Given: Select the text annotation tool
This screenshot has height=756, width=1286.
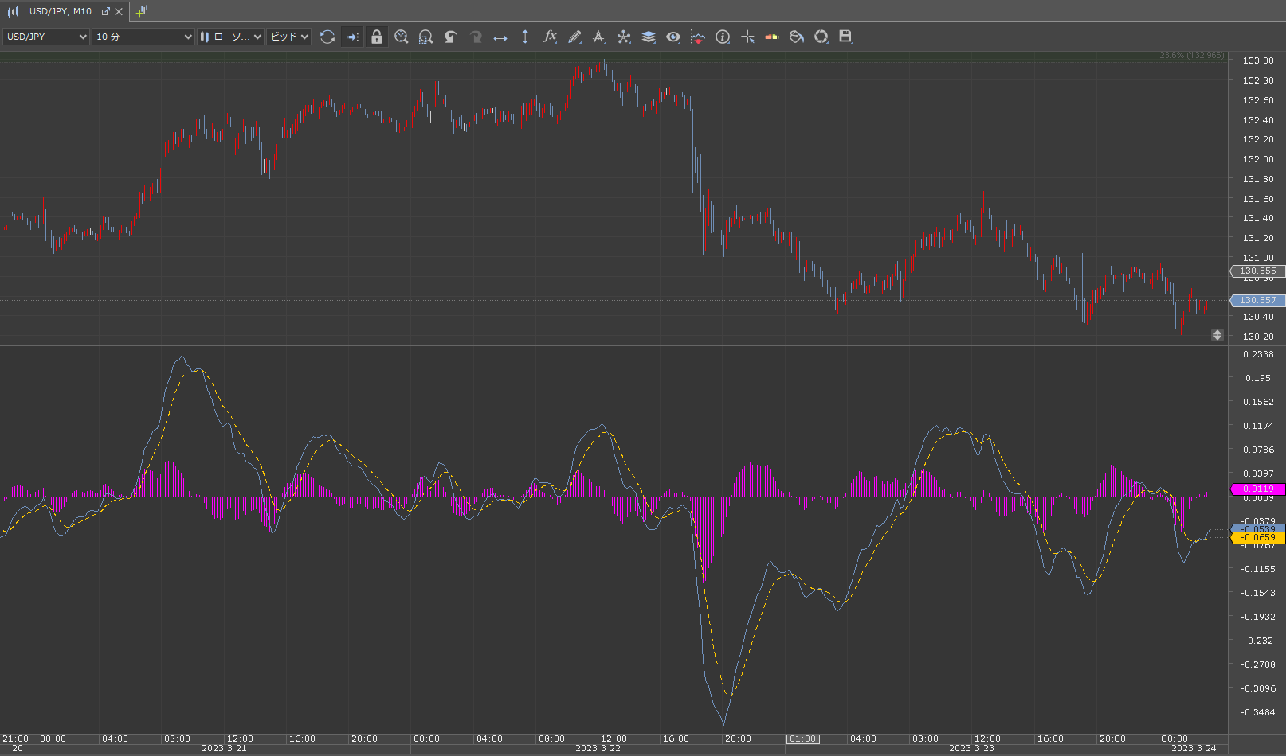Looking at the screenshot, I should (599, 37).
